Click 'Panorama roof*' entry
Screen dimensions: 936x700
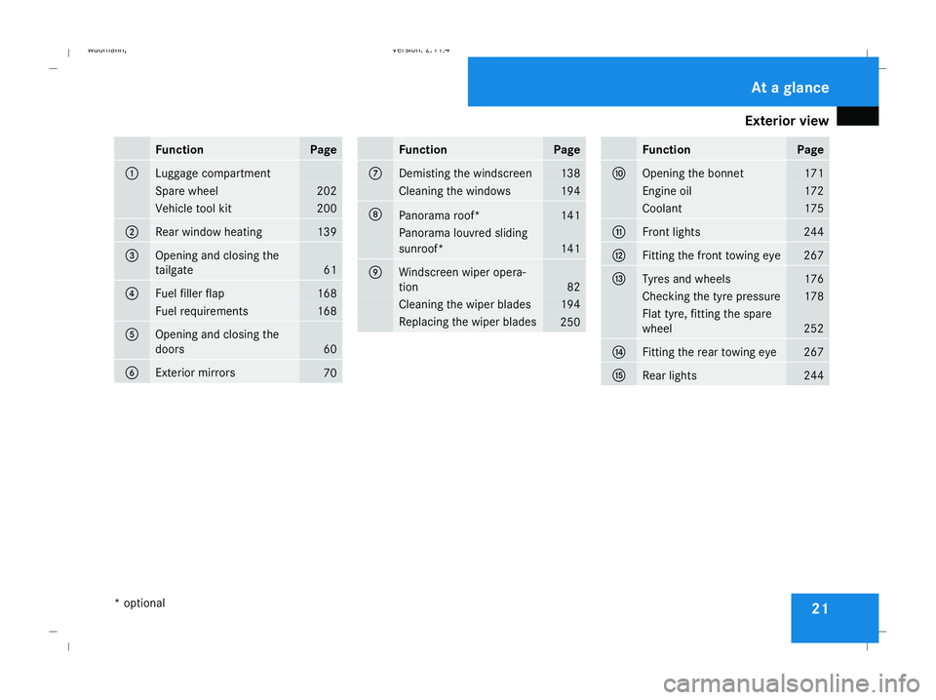440,215
